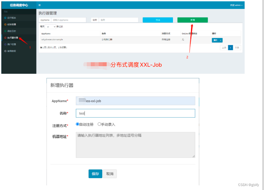264x190 pixels.
Task: Open 任务管理 in the sidebar
Action: tap(19, 24)
